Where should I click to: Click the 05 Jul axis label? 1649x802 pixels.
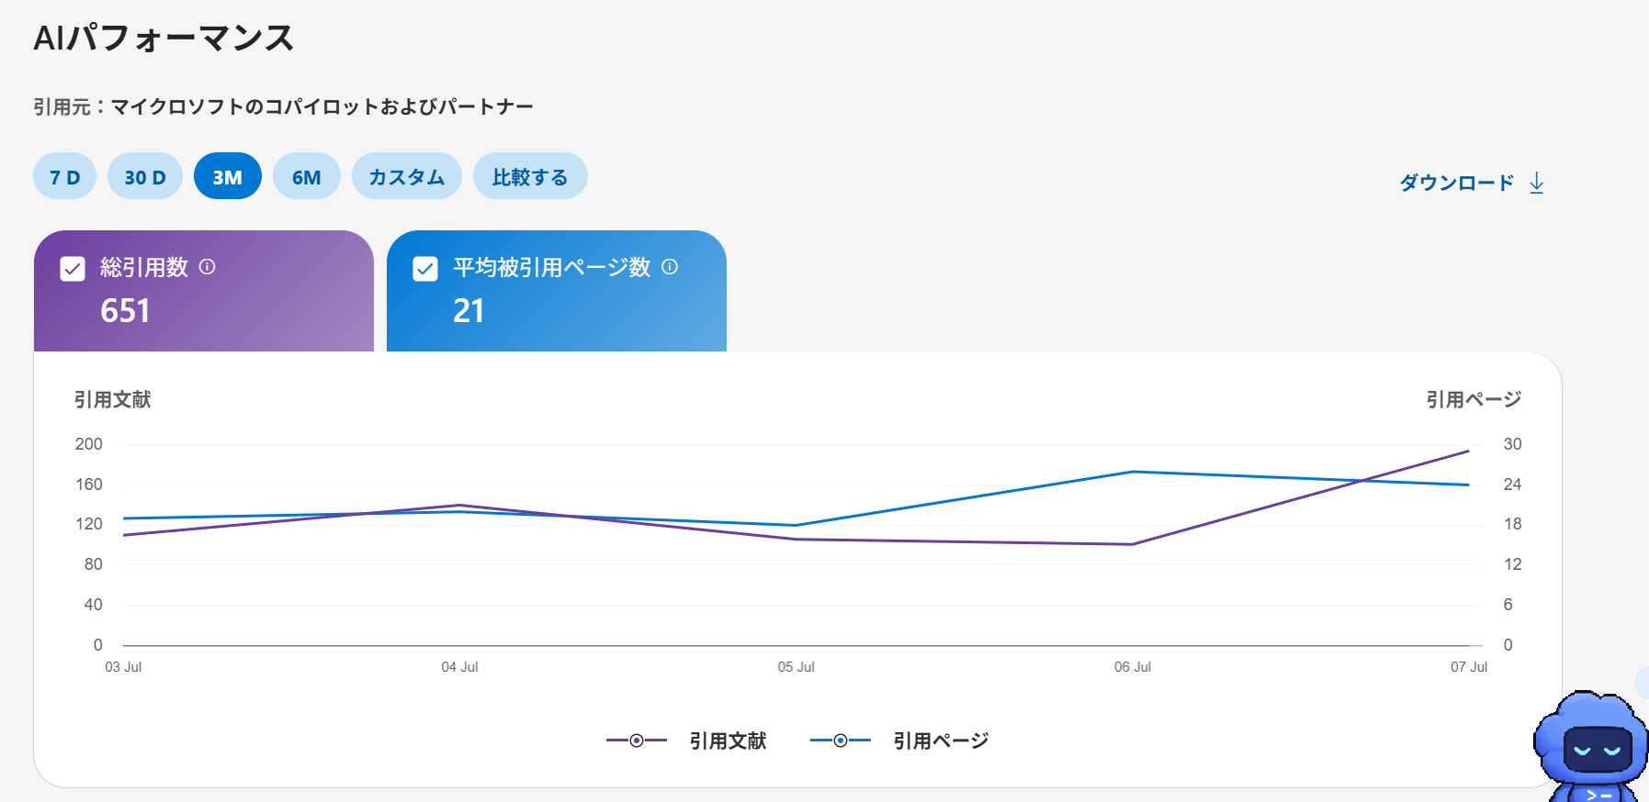point(796,667)
